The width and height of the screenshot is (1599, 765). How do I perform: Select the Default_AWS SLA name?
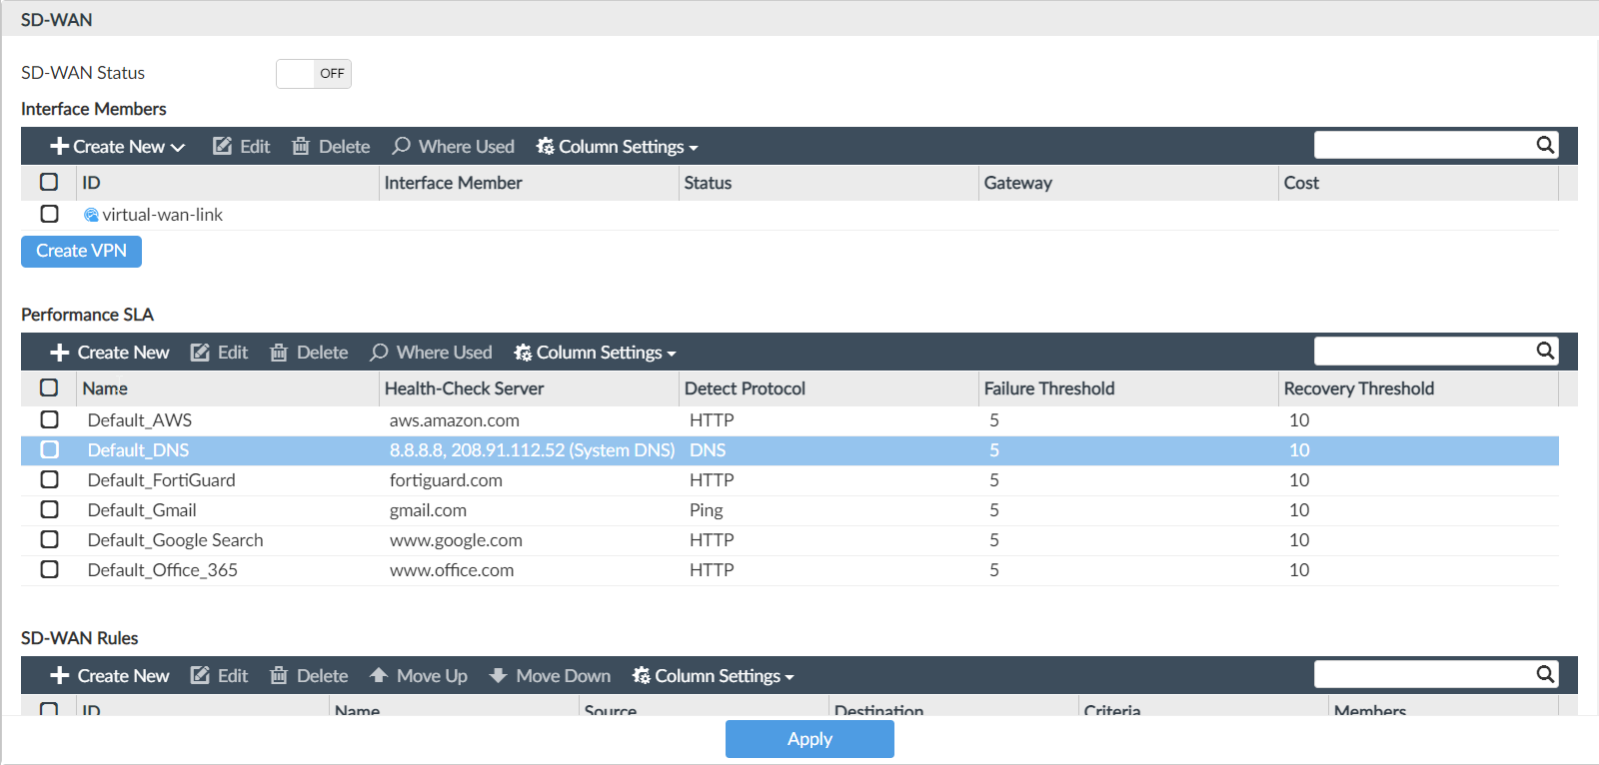[140, 420]
